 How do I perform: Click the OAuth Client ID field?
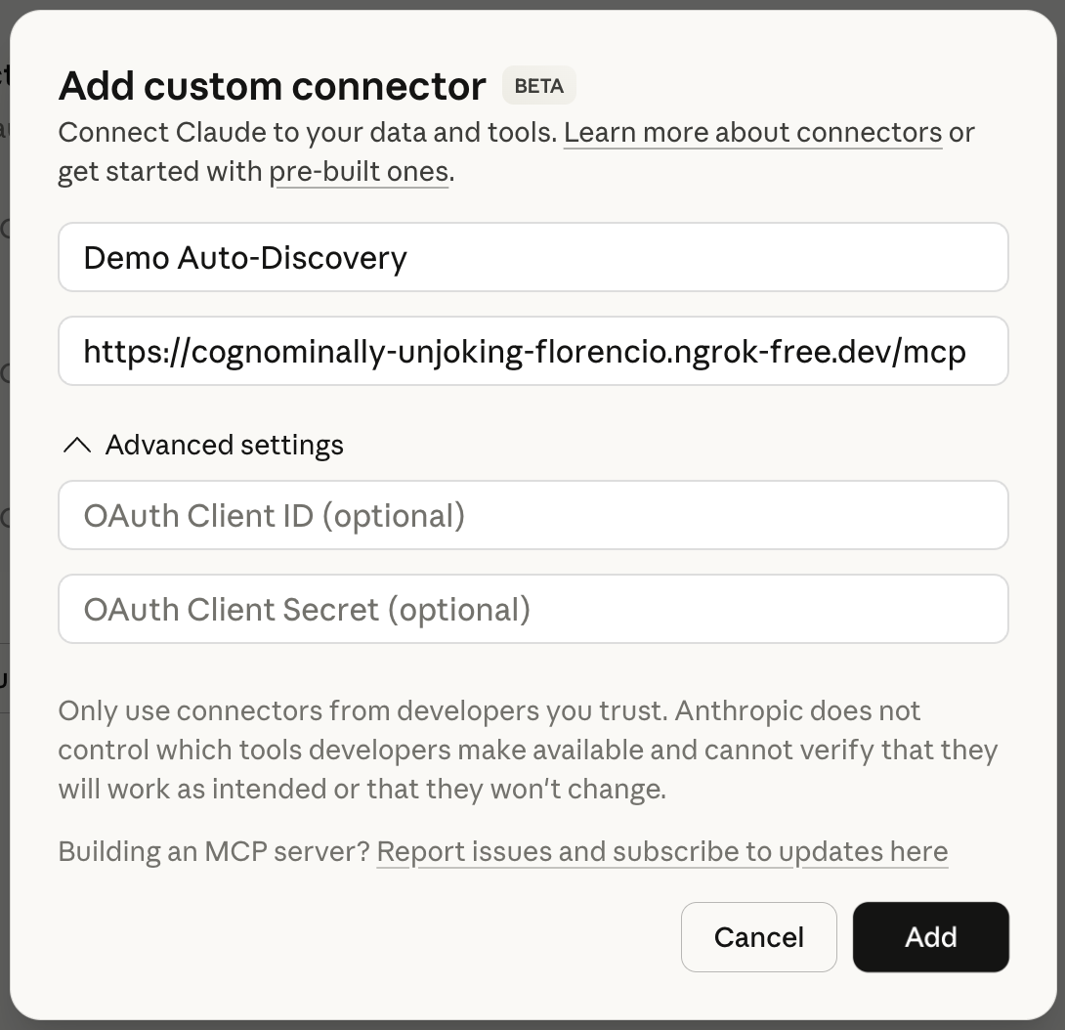532,515
